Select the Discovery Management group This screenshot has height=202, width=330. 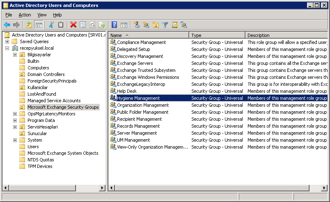140,56
